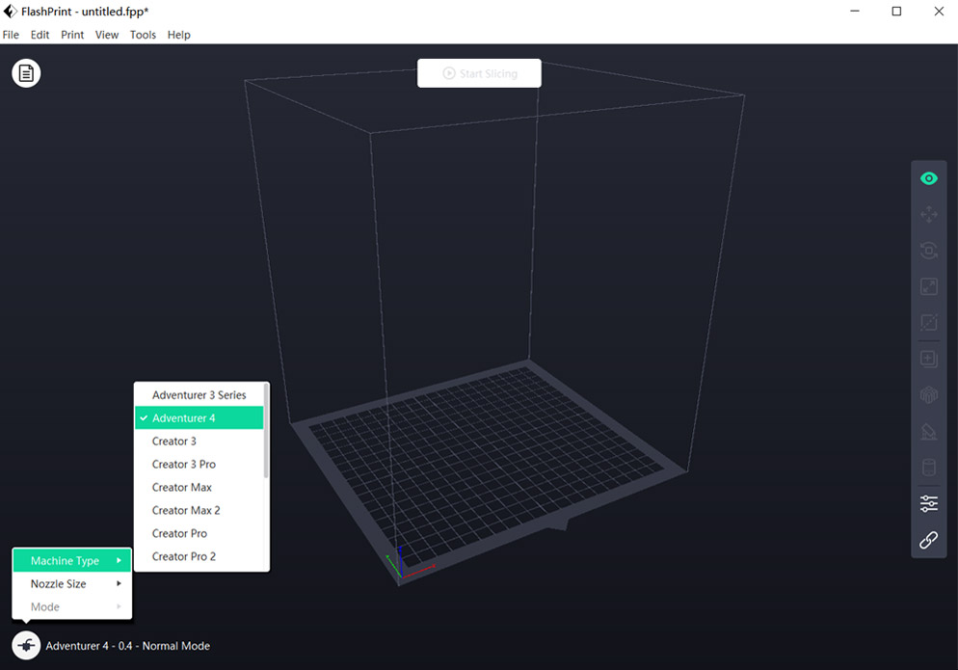Choose Creator Pro 2 machine
The height and width of the screenshot is (670, 958).
point(200,557)
